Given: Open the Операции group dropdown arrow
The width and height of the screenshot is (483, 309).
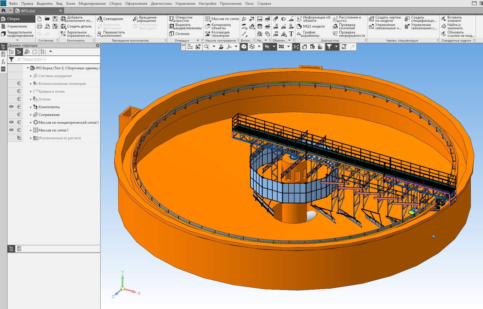Looking at the screenshot, I should pyautogui.click(x=198, y=40).
